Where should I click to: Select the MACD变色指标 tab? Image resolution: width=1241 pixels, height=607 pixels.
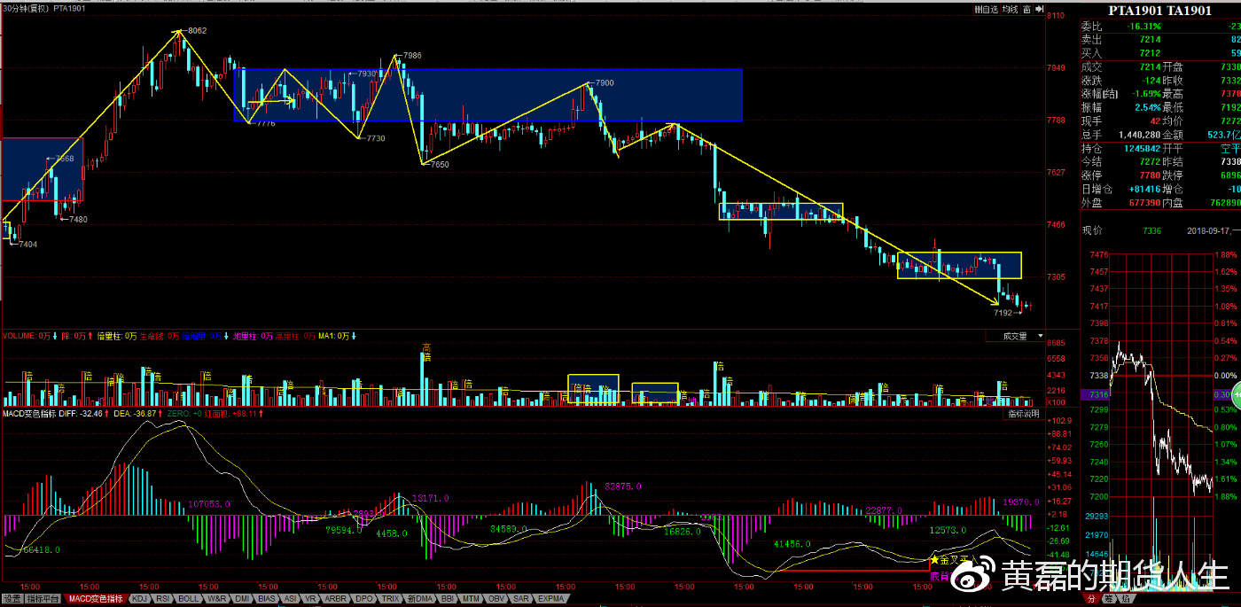96,600
